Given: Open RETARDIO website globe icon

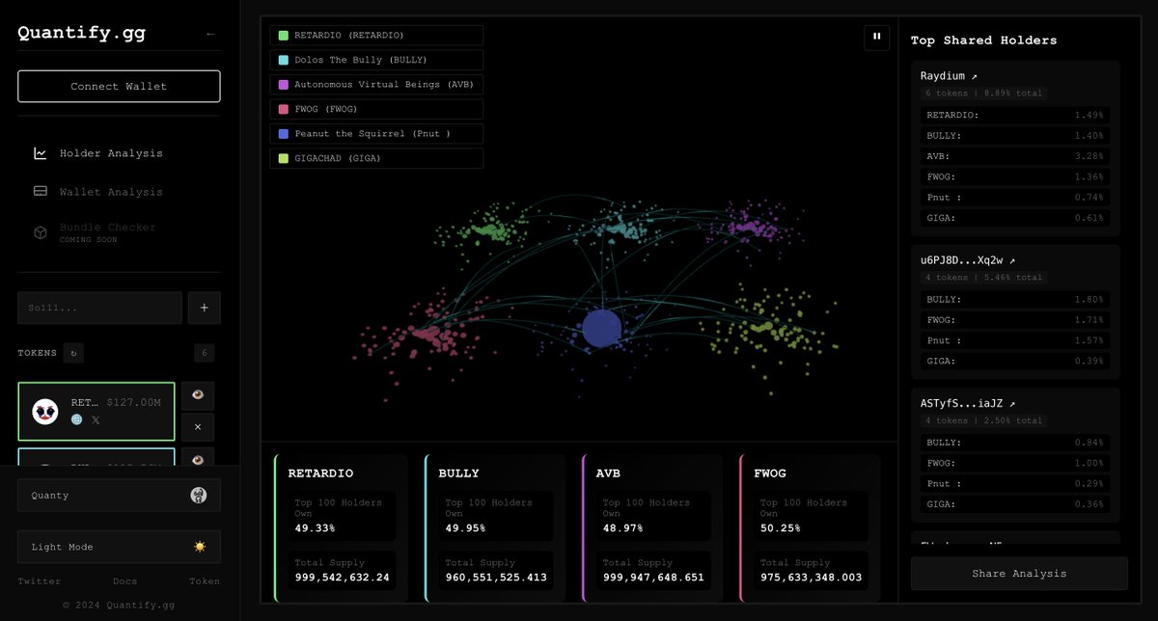Looking at the screenshot, I should [77, 419].
